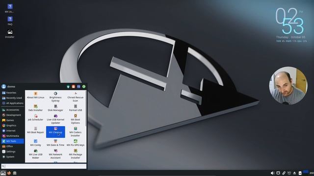This screenshot has height=176, width=314.
Task: Click the MX menu button on taskbar
Action: (3, 173)
